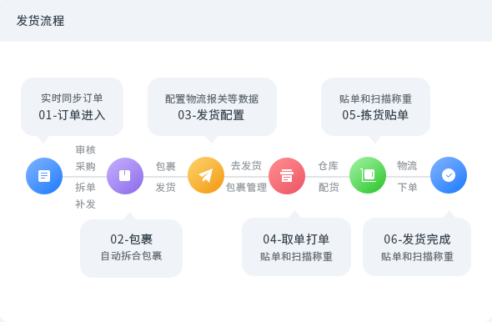This screenshot has height=322, width=492.
Task: Click the purple package icon
Action: (x=125, y=176)
